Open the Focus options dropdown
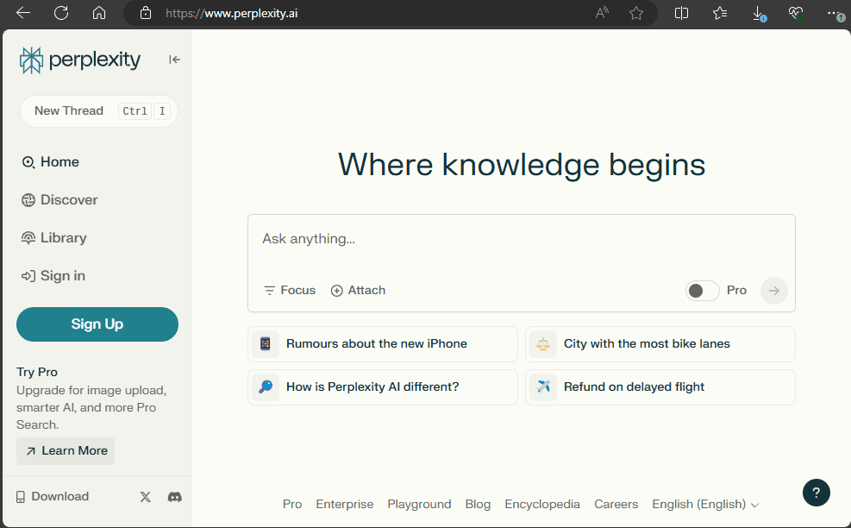Image resolution: width=851 pixels, height=528 pixels. (290, 291)
